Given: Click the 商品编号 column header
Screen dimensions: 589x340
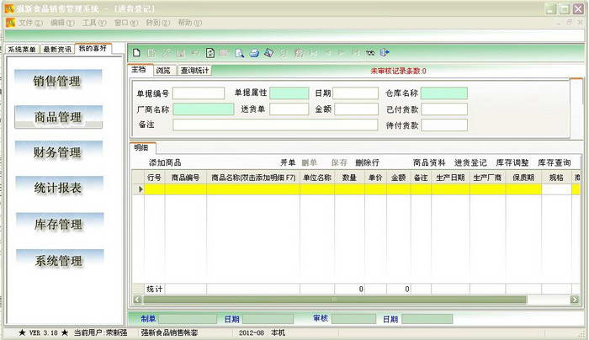Looking at the screenshot, I should [x=186, y=178].
